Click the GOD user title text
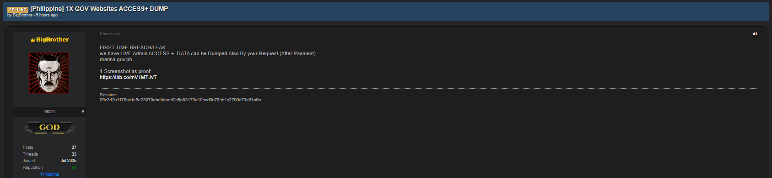Image resolution: width=772 pixels, height=178 pixels. pos(49,111)
